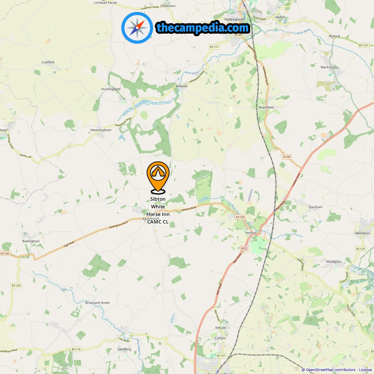Screen dimensions: 374x374
Task: Click the A144 road shield near Bramfield
Action: [287, 157]
